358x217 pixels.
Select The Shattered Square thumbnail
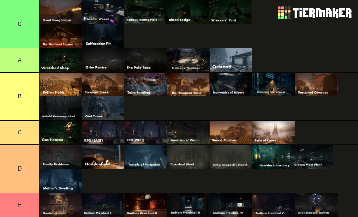click(x=60, y=36)
